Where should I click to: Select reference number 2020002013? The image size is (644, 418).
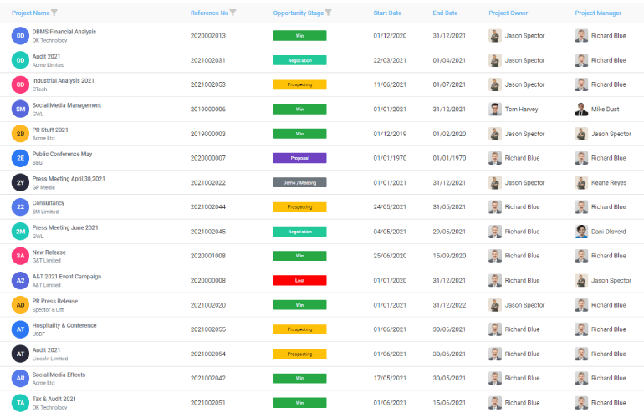208,36
